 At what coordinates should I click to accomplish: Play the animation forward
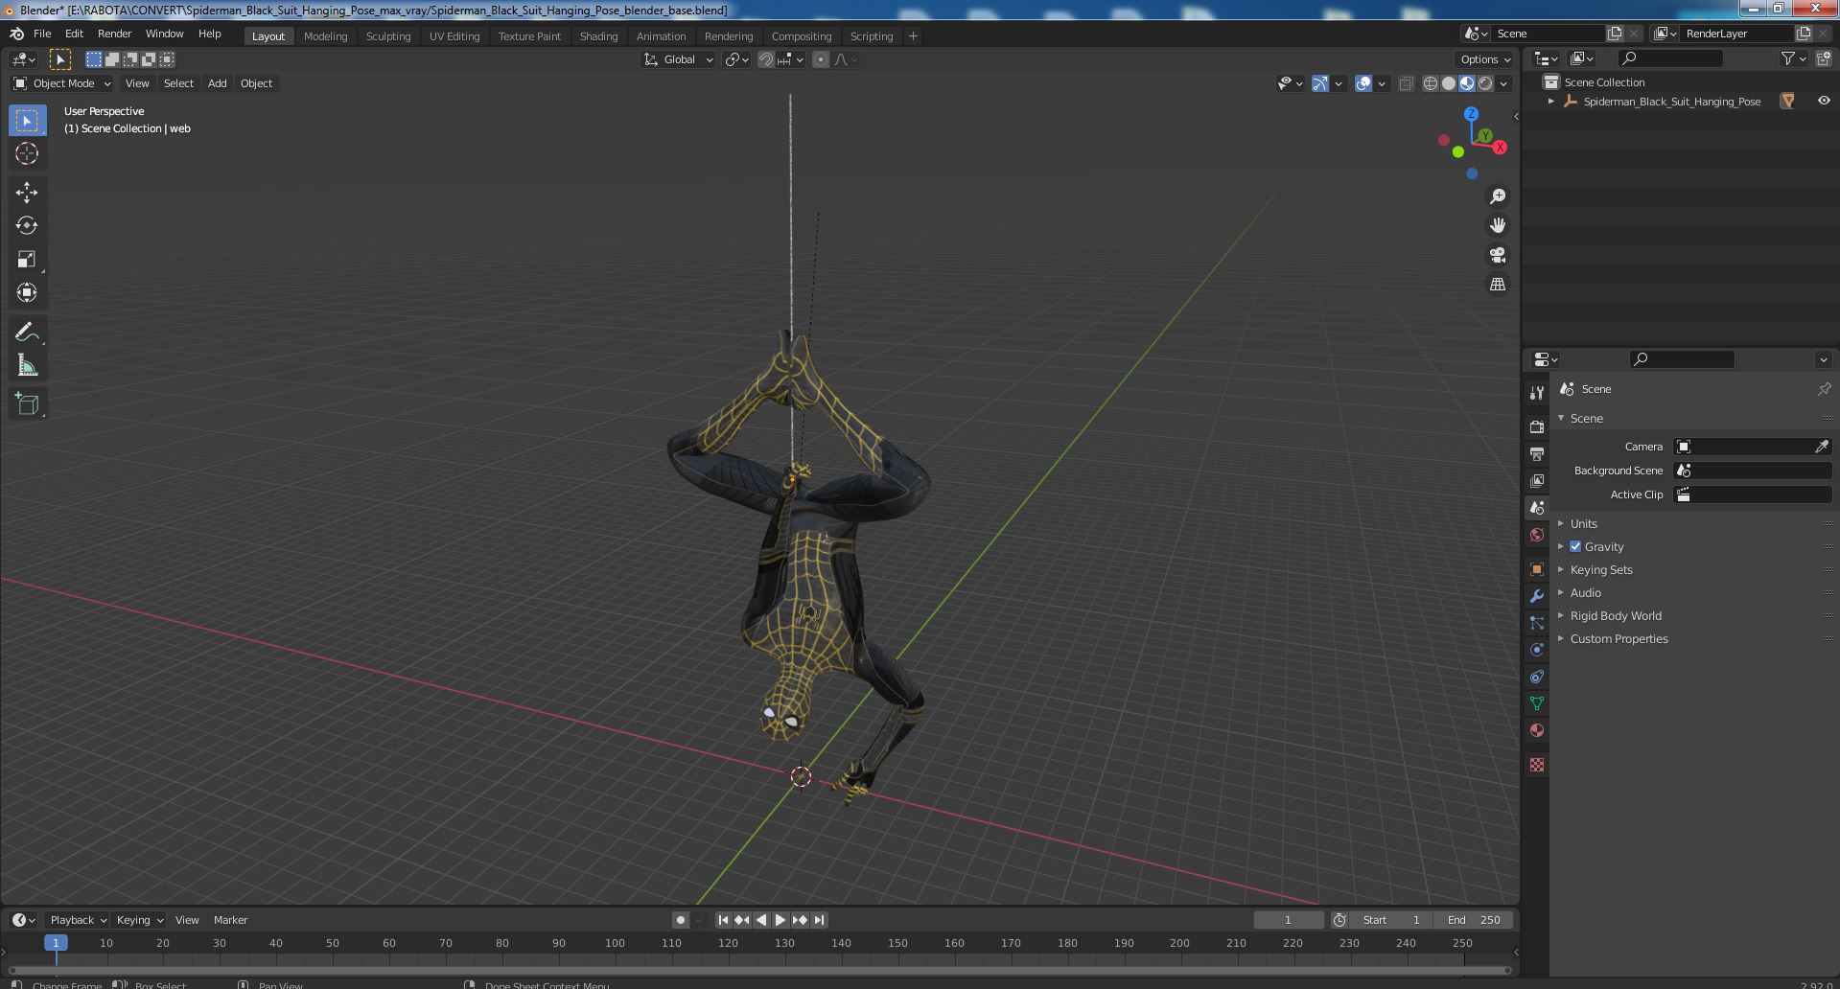coord(780,920)
